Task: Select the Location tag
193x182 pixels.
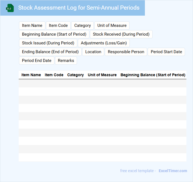Action: 93,52
